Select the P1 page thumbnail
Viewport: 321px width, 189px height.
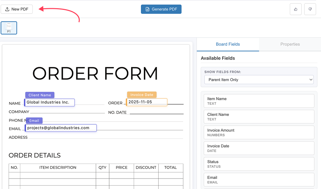click(9, 28)
